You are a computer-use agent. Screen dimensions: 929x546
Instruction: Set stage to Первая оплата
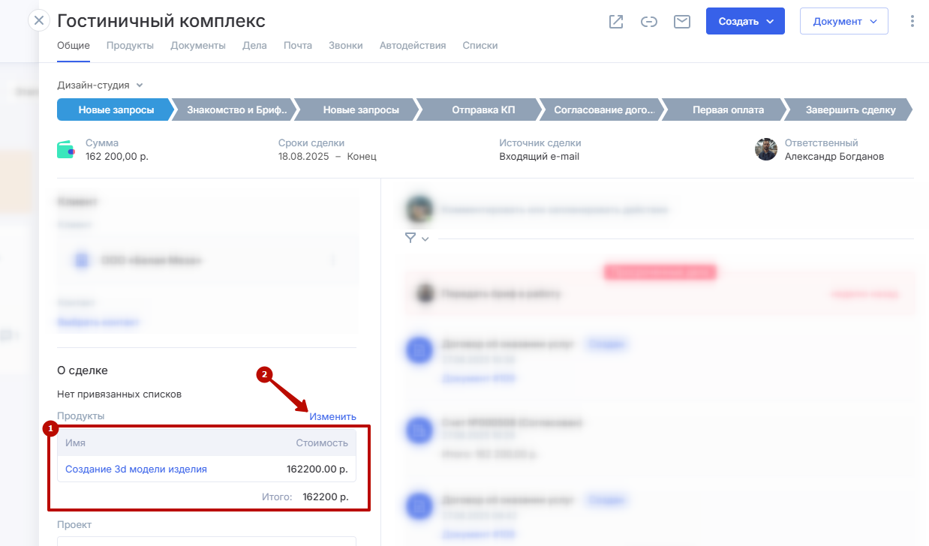(x=727, y=110)
